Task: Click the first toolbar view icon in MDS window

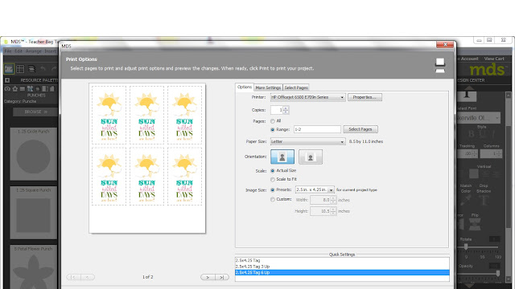Action: click(x=9, y=69)
